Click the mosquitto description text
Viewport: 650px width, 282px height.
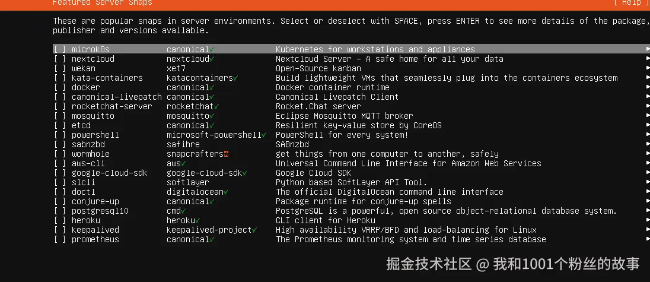coord(344,116)
